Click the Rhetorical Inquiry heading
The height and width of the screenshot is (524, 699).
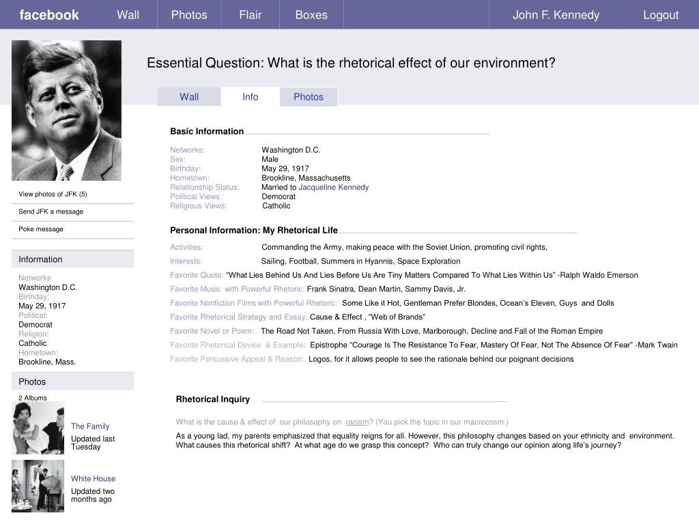(x=213, y=399)
